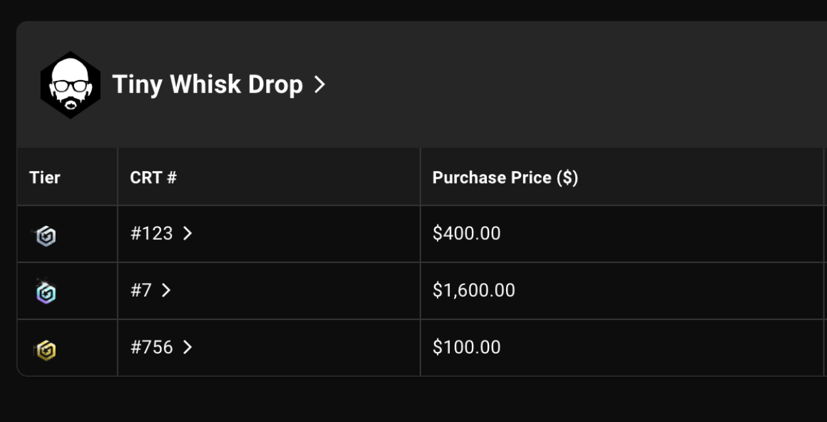This screenshot has height=422, width=827.
Task: Click the glasses on the avatar face
Action: click(x=71, y=86)
